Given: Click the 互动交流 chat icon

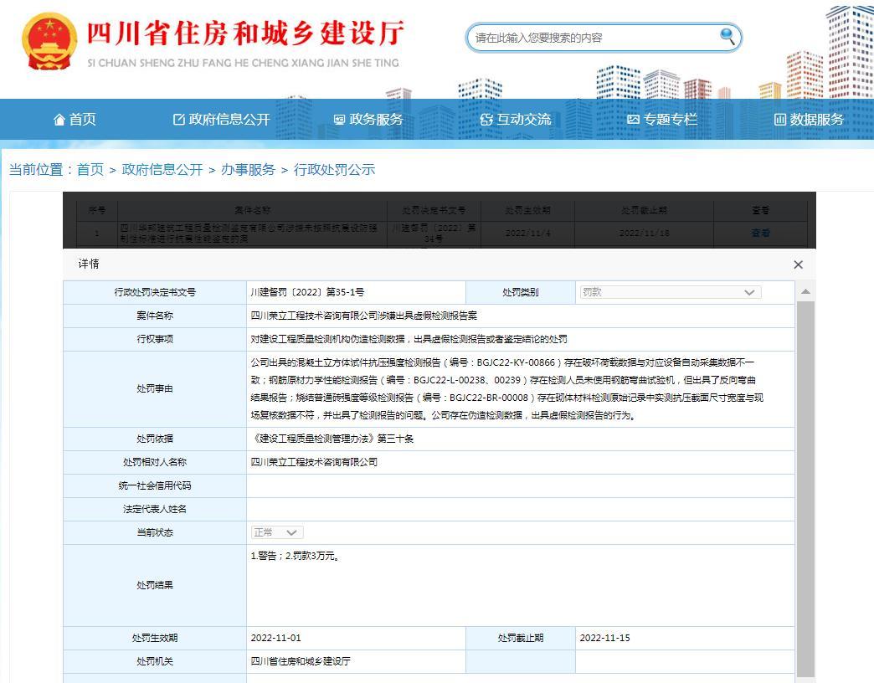Looking at the screenshot, I should coord(486,119).
